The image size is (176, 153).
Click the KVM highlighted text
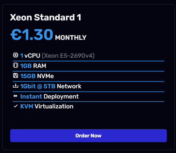(27, 106)
